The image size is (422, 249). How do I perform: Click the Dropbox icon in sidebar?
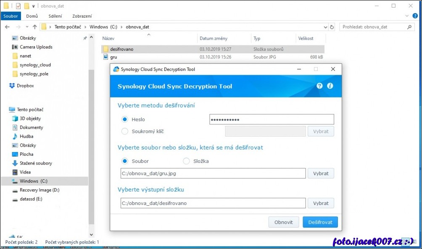(12, 86)
